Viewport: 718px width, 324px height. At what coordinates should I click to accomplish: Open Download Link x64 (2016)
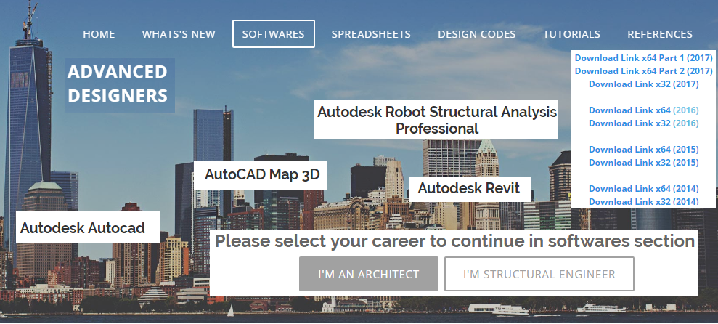[x=644, y=110]
